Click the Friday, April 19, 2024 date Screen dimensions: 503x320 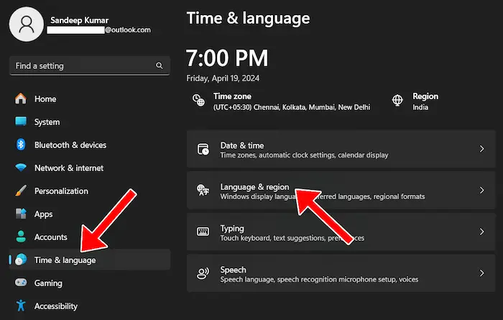pos(223,78)
